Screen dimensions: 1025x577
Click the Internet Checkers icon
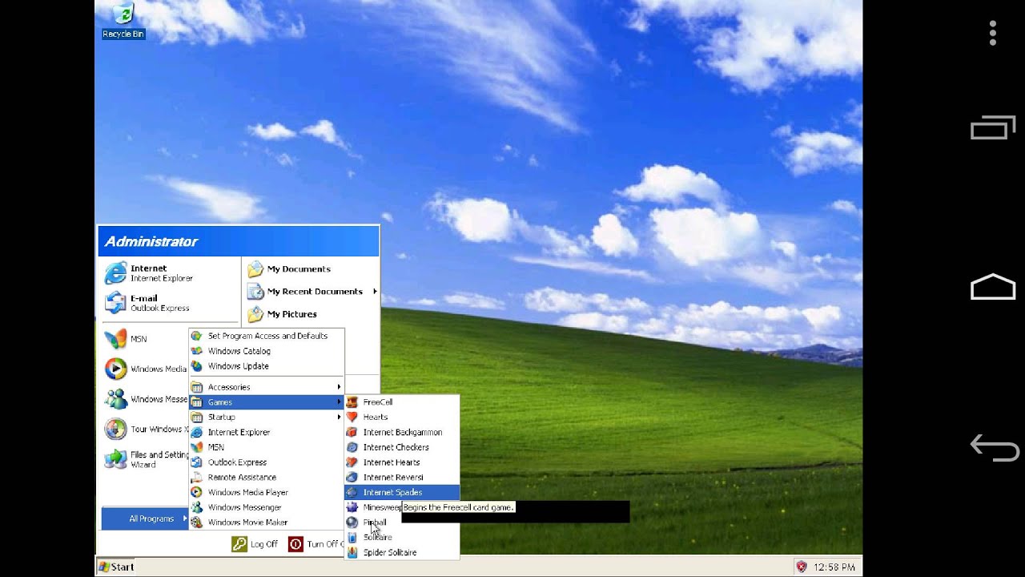[x=352, y=447]
